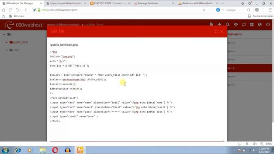Open AliExpress bookmark

point(17,16)
